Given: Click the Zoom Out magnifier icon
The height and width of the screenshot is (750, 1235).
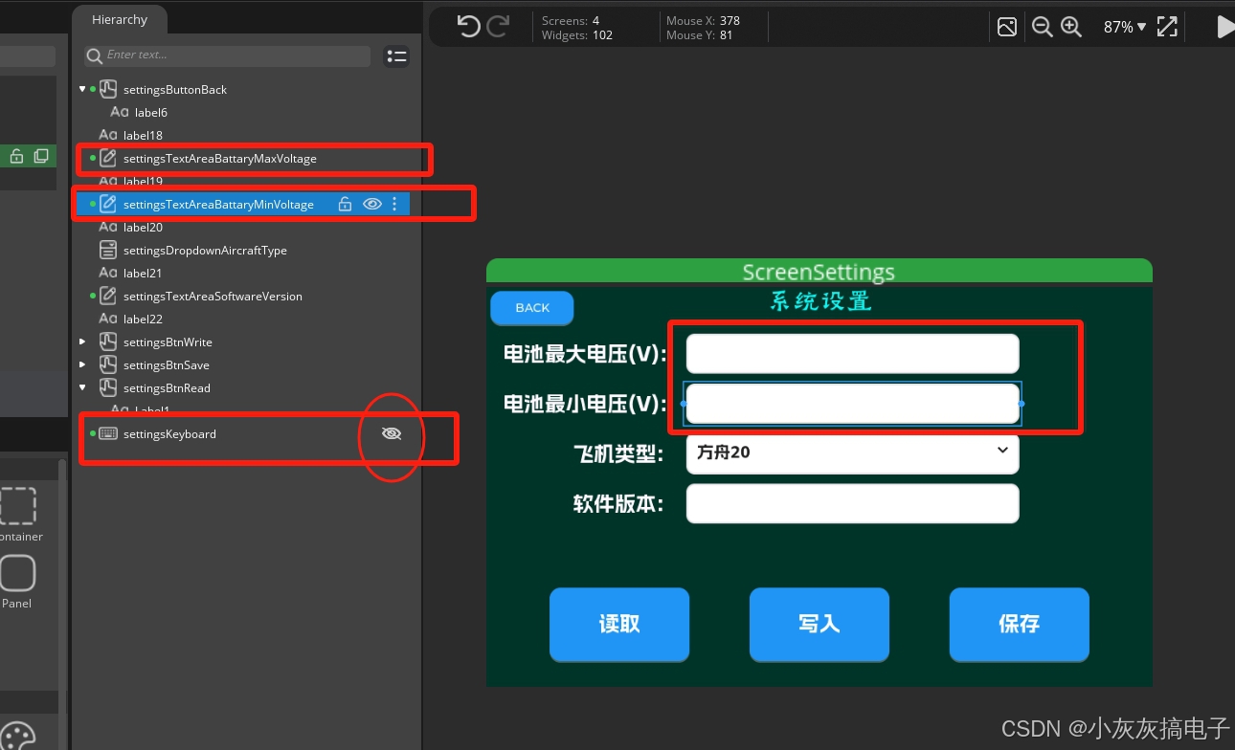Looking at the screenshot, I should [1042, 27].
